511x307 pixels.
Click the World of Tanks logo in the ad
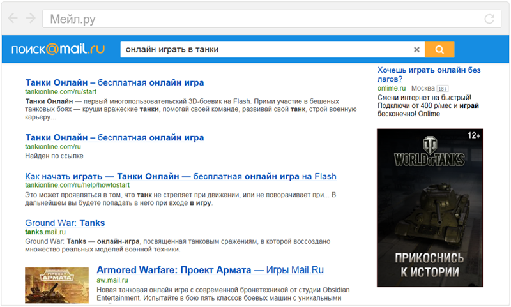tap(430, 151)
